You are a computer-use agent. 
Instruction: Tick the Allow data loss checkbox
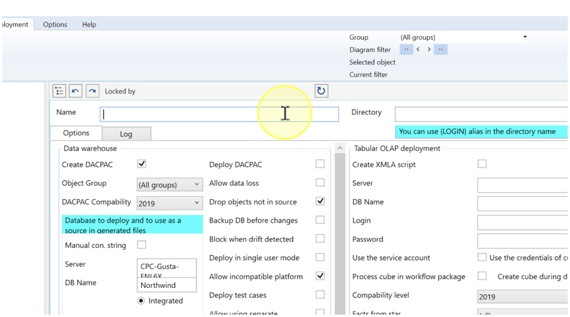click(x=320, y=182)
